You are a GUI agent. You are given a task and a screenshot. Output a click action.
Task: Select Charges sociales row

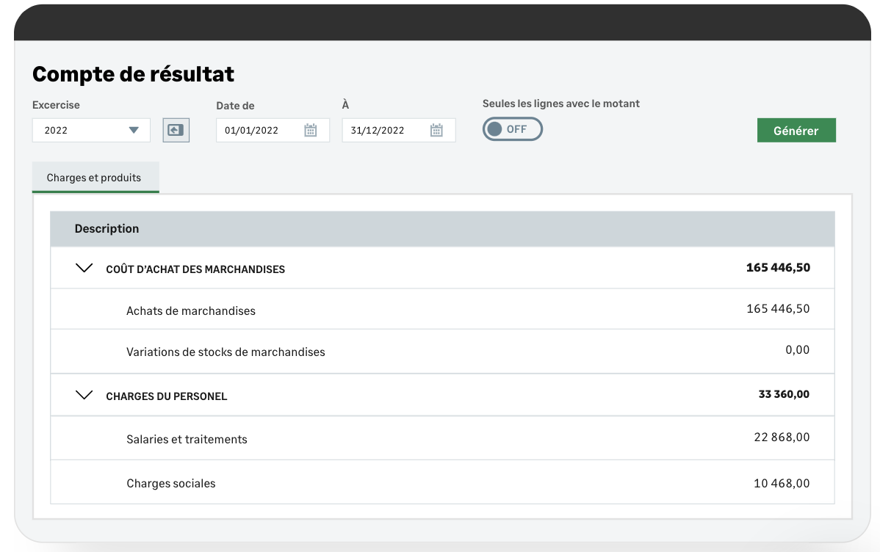[171, 483]
